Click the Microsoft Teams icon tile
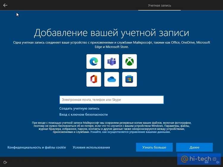 pos(111,62)
